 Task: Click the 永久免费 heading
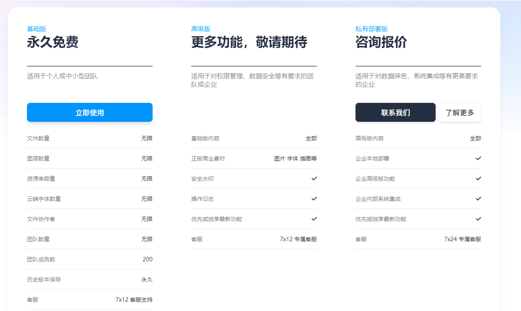pyautogui.click(x=53, y=42)
